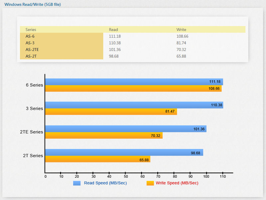The height and width of the screenshot is (200, 266).
Task: Click the 2T Series orange write bar
Action: coord(98,159)
